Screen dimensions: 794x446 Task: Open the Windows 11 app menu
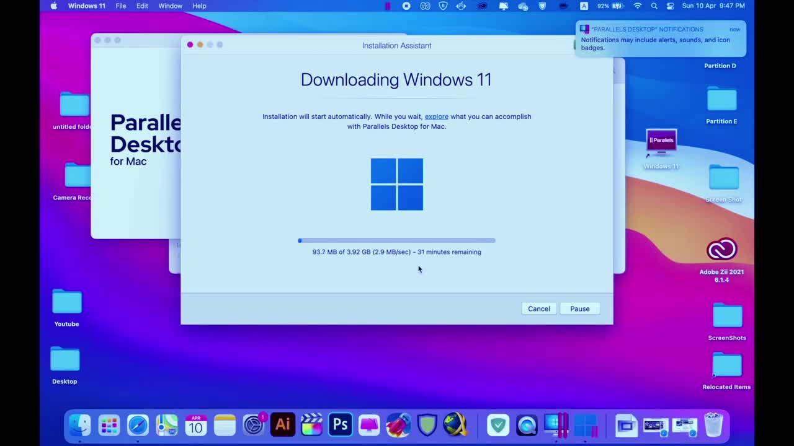(86, 6)
